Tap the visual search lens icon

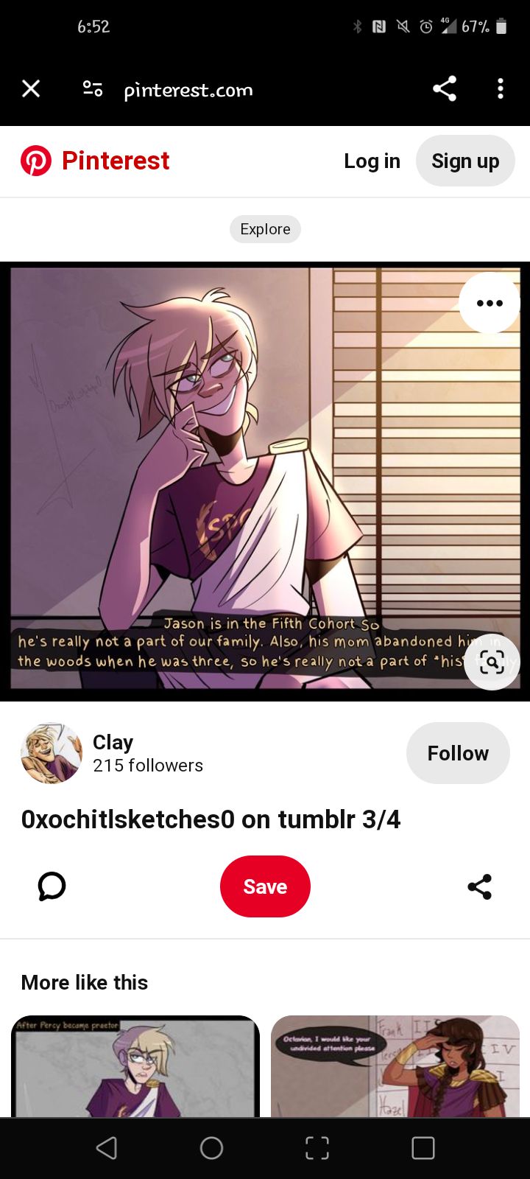(x=492, y=662)
